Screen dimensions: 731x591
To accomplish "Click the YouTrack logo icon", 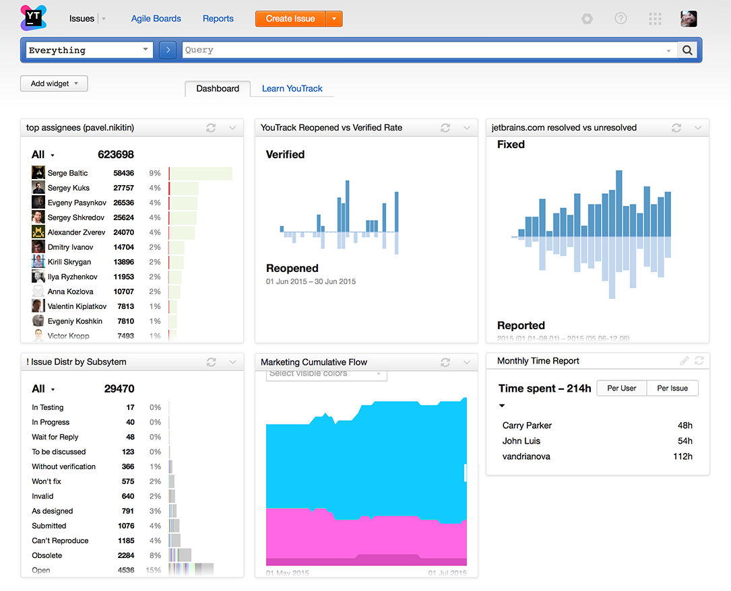I will 34,18.
